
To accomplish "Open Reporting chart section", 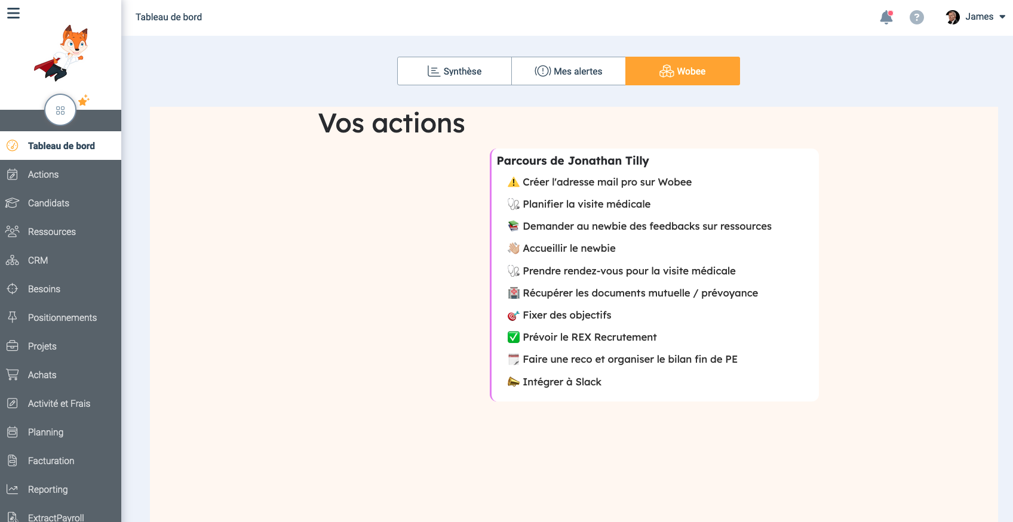I will (48, 489).
